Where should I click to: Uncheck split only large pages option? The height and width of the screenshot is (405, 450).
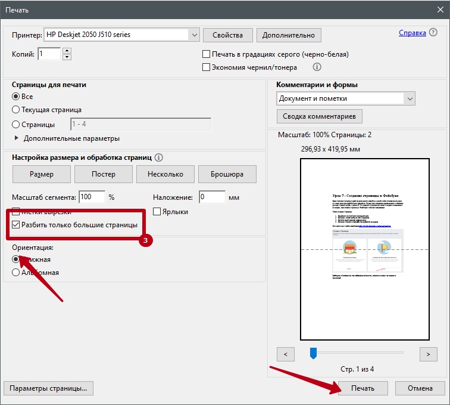[16, 225]
